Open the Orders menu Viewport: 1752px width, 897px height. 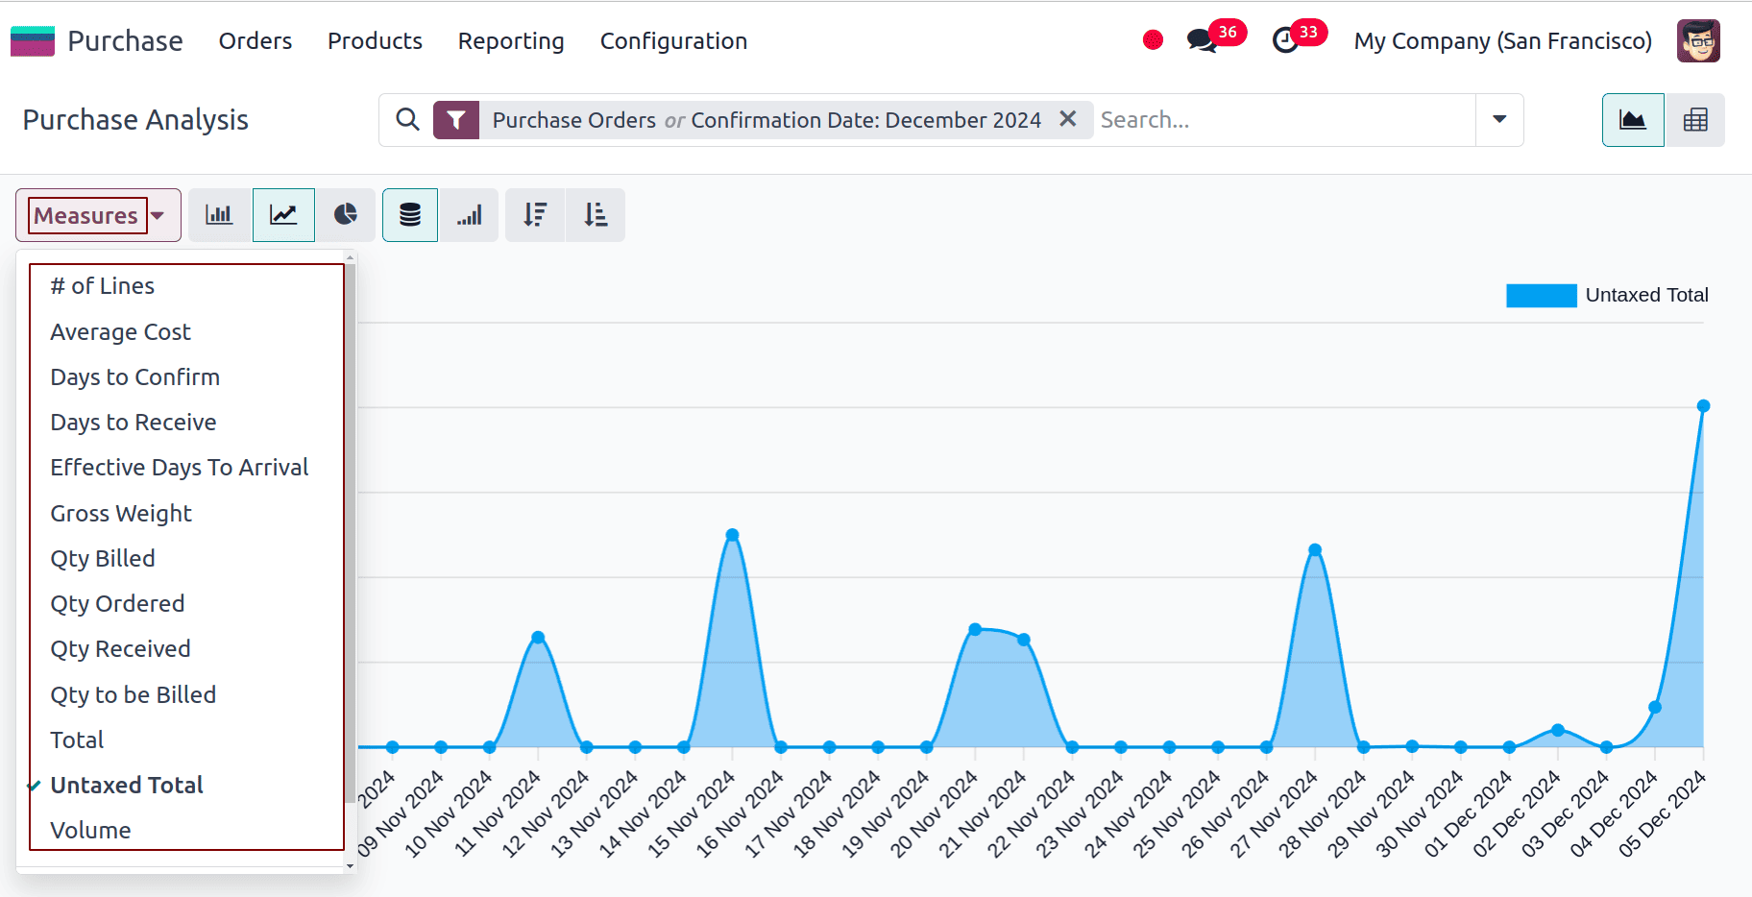tap(255, 41)
